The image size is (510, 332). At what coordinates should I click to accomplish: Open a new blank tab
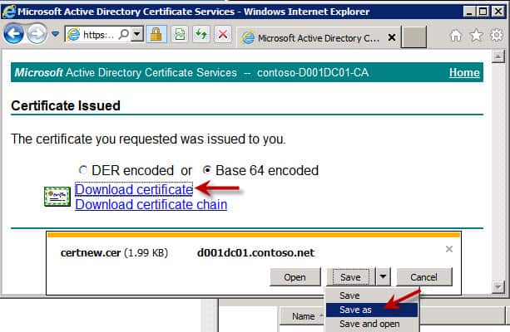point(413,37)
